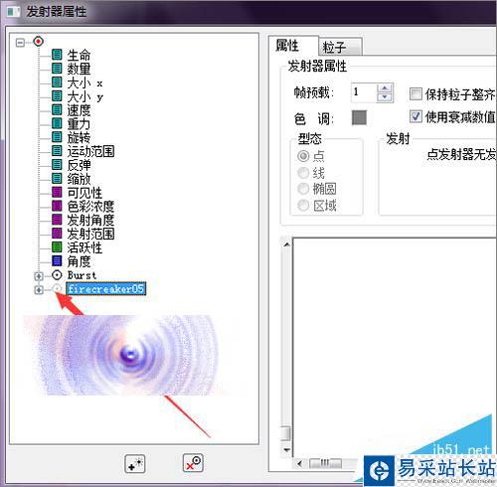Click the add particle type button
Viewport: 497px width, 487px height.
pyautogui.click(x=135, y=463)
